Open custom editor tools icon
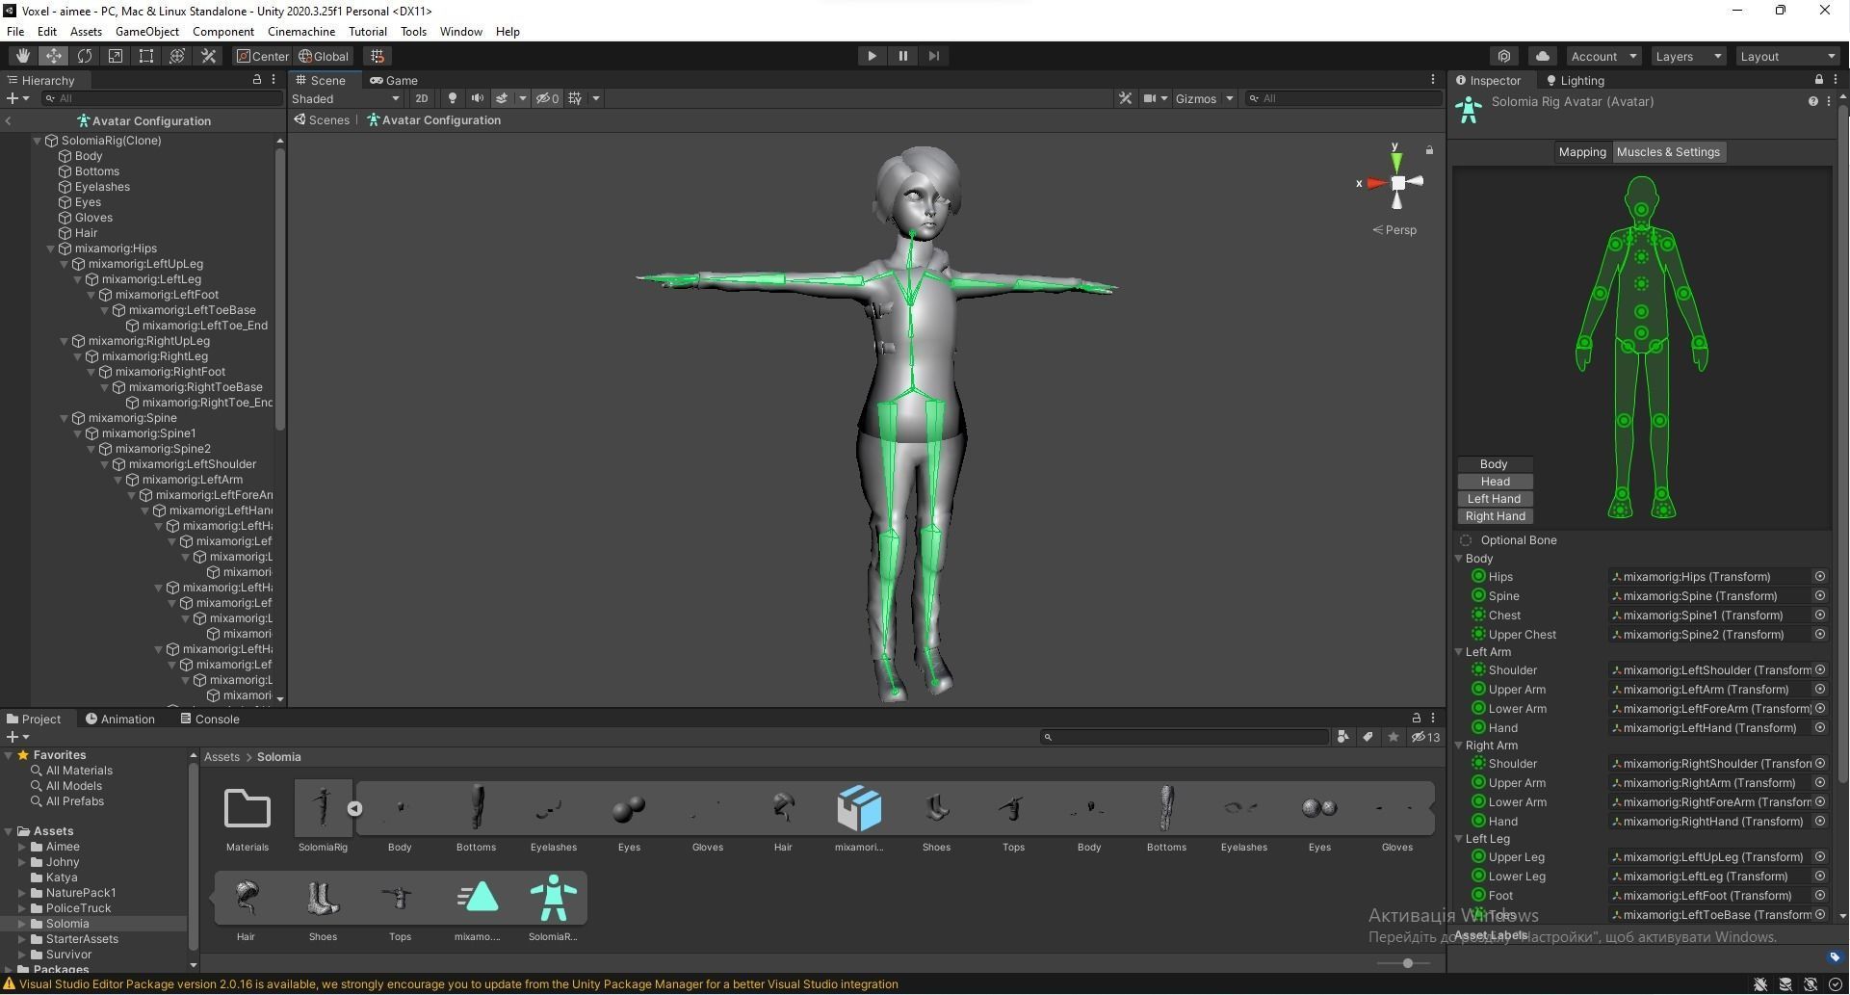 [x=208, y=56]
